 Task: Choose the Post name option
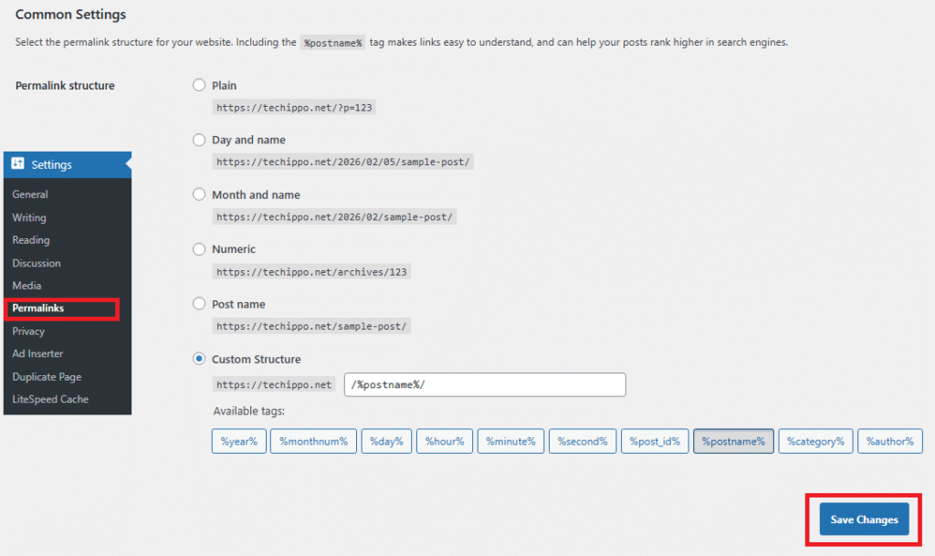coord(198,303)
